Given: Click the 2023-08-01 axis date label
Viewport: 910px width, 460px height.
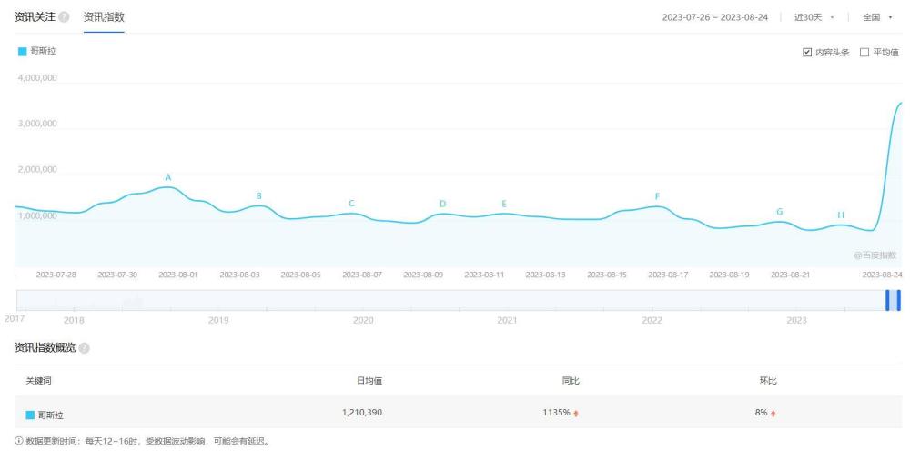Looking at the screenshot, I should [178, 275].
